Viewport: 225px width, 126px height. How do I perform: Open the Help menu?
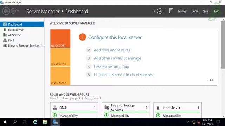[x=217, y=11]
